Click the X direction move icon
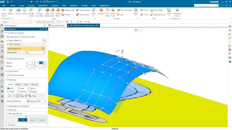Image resolution: width=232 pixels, height=130 pixels. pos(9,96)
